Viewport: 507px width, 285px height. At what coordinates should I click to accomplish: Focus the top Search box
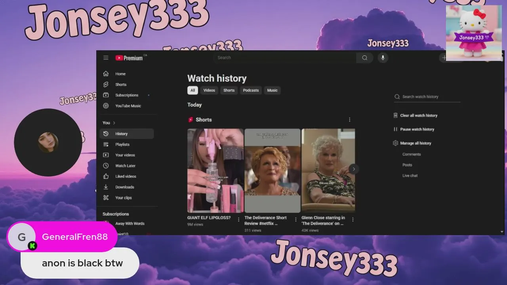click(x=284, y=58)
